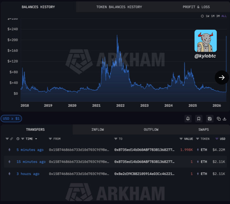Open the filter icon beside the chain link

tap(7, 139)
